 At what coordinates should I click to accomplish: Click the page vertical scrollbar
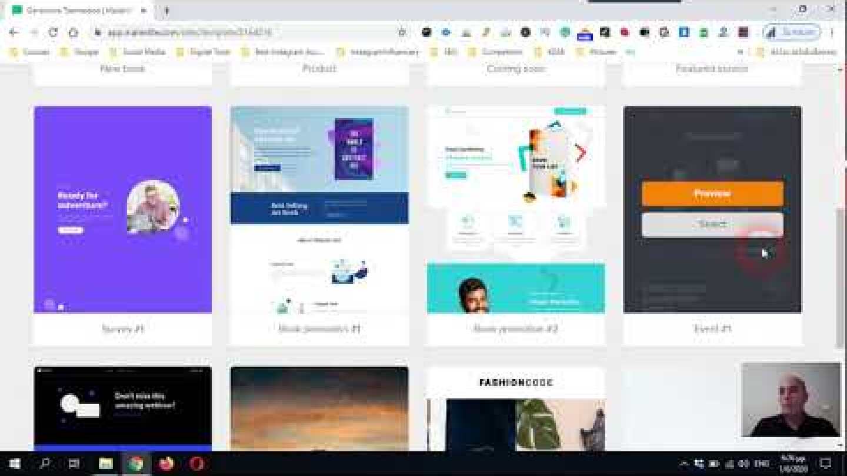click(x=839, y=276)
